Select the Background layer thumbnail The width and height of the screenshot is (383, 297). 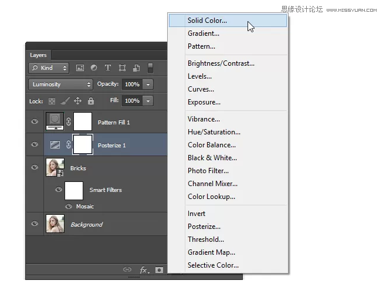coord(55,224)
